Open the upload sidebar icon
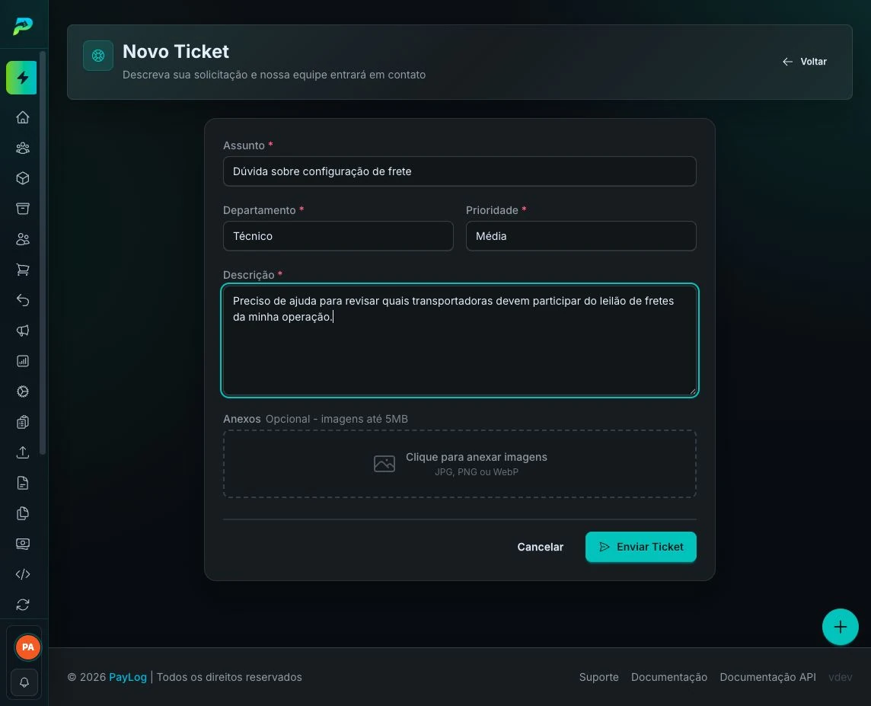Image resolution: width=871 pixels, height=706 pixels. pyautogui.click(x=23, y=452)
